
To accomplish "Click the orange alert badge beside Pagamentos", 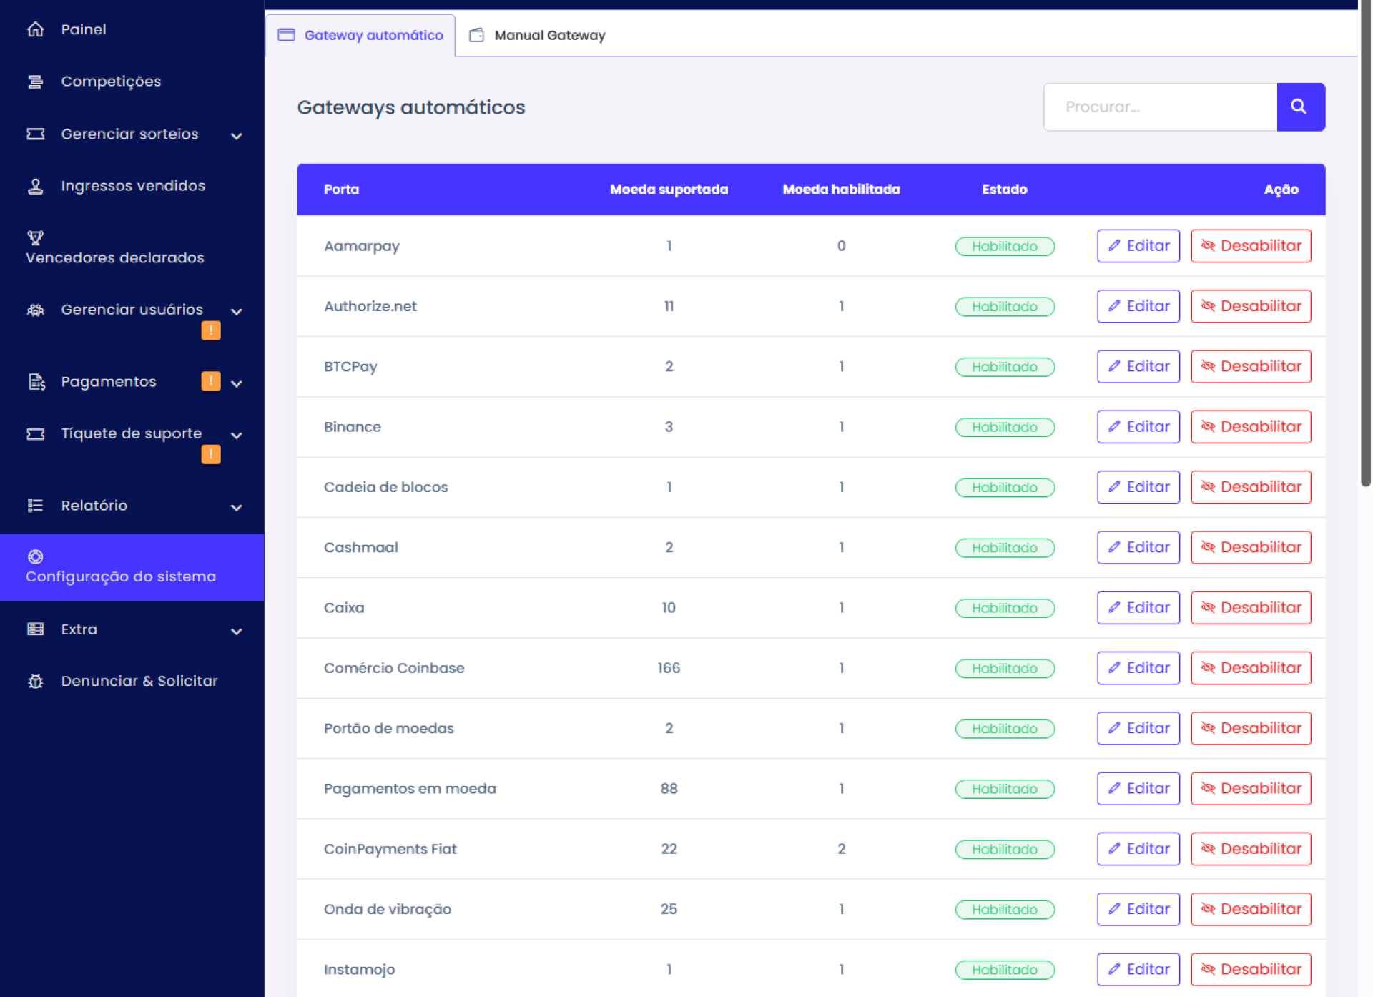I will point(210,381).
